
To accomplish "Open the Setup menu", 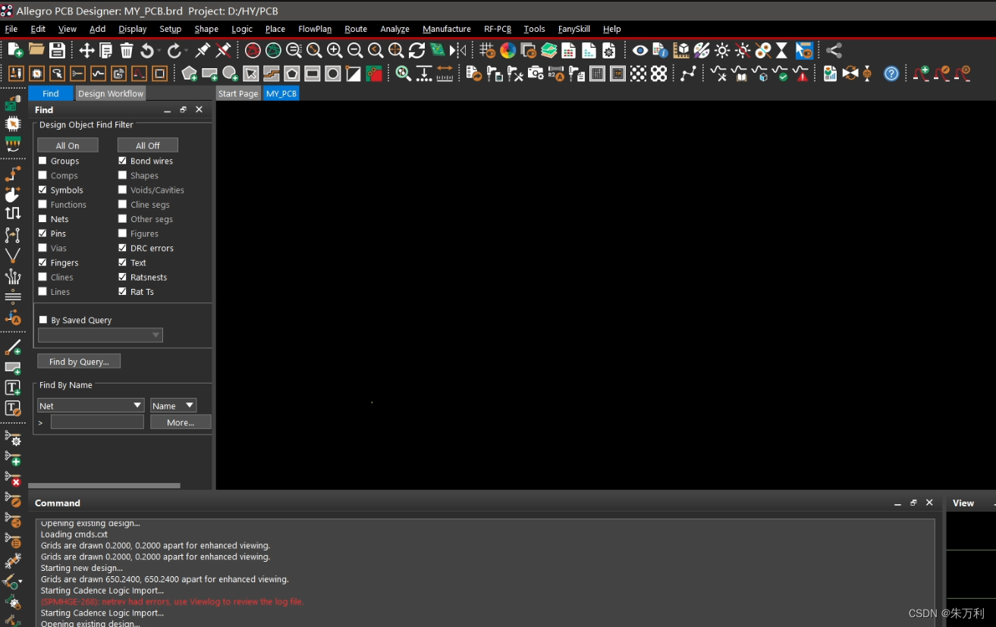I will pyautogui.click(x=170, y=29).
